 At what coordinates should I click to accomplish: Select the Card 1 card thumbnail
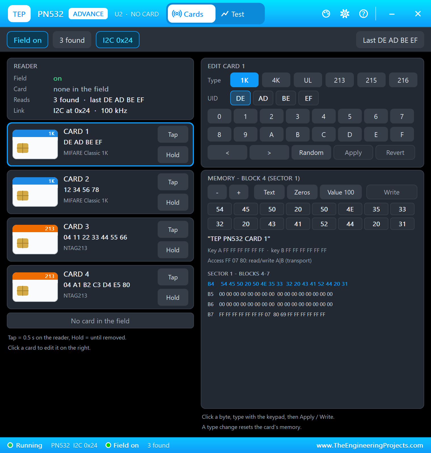[35, 144]
